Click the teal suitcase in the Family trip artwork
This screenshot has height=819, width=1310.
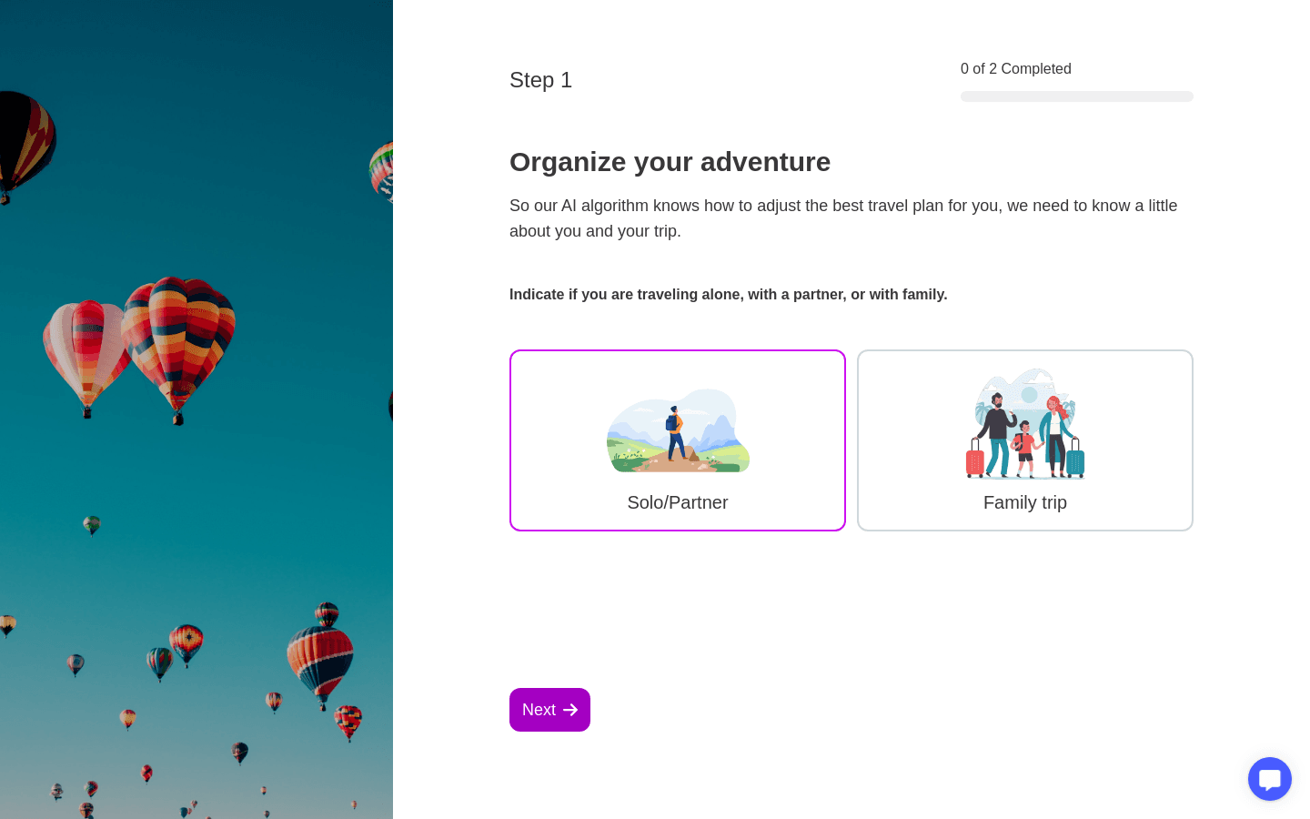[1076, 460]
